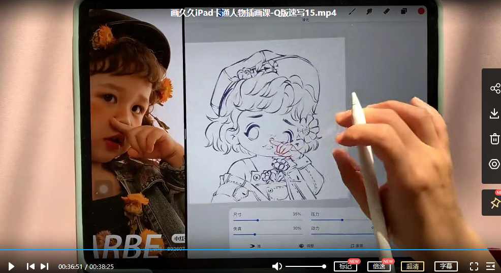Click the video title text
The image size is (501, 273).
click(x=254, y=13)
